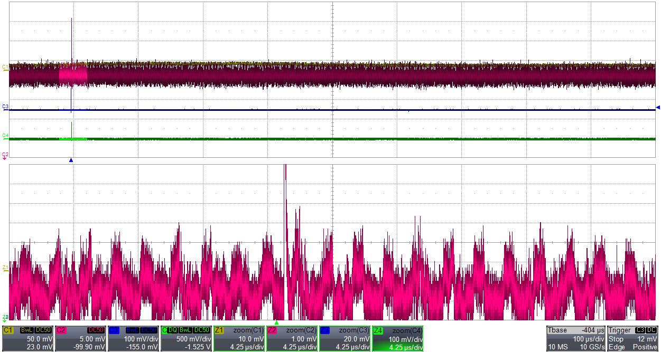Click the 4.25 µs/div value in Z1 box
The height and width of the screenshot is (352, 661).
click(247, 347)
